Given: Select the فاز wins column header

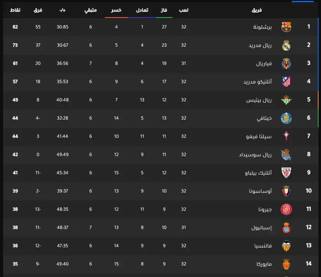Looking at the screenshot, I should [x=163, y=11].
